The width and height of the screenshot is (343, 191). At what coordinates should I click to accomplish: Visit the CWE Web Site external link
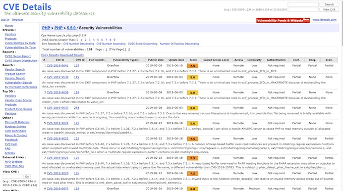pos(15,166)
